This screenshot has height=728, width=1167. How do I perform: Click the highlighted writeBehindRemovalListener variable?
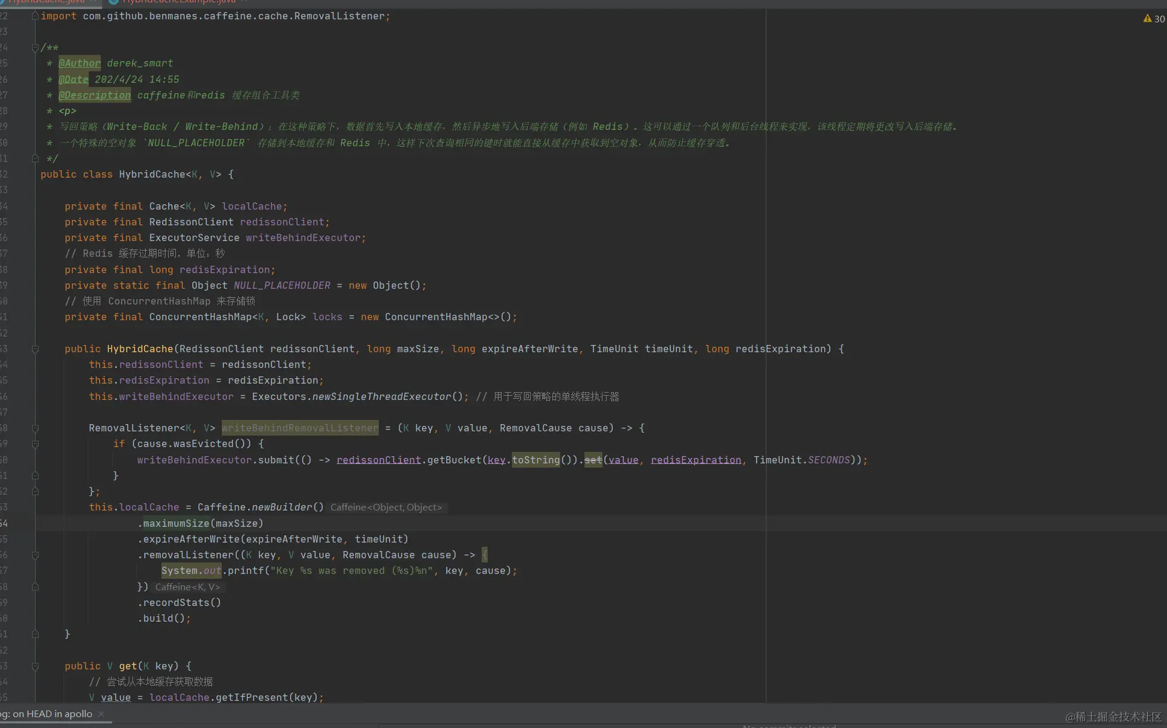point(300,428)
